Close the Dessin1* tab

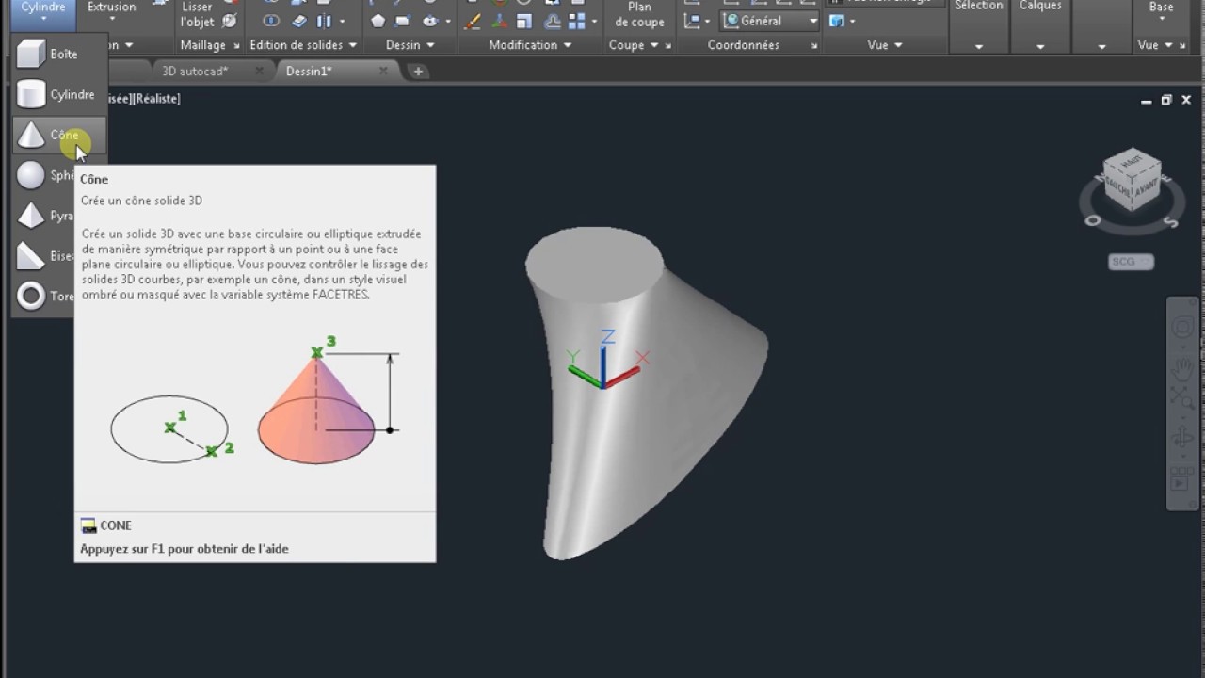[383, 72]
